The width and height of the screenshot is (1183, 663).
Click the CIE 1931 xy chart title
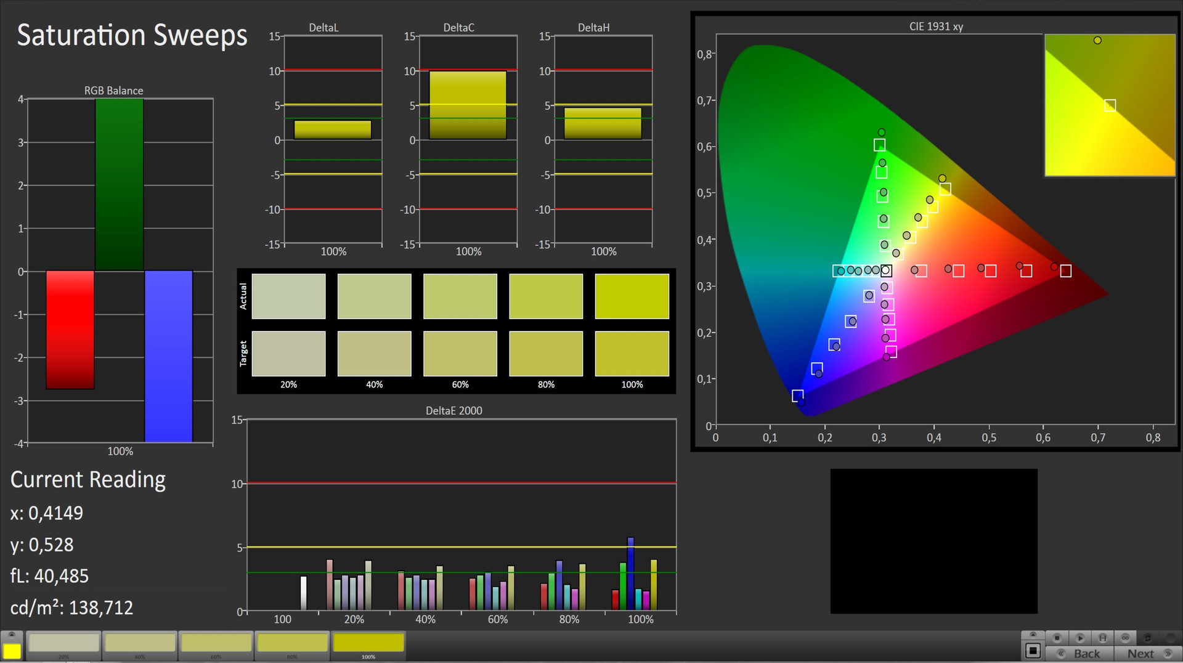pyautogui.click(x=936, y=26)
